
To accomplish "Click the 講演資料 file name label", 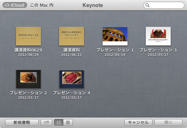I will (x=72, y=50).
